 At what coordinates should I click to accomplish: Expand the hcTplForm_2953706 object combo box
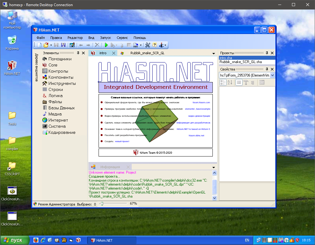[272, 75]
